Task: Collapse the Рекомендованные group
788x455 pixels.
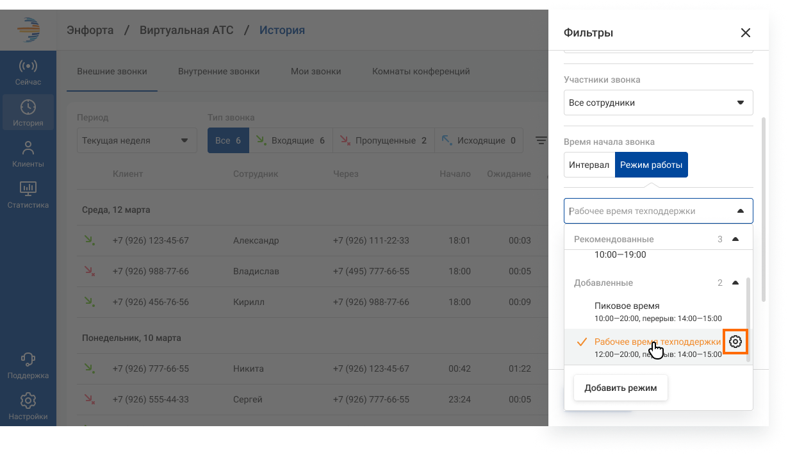Action: tap(735, 239)
